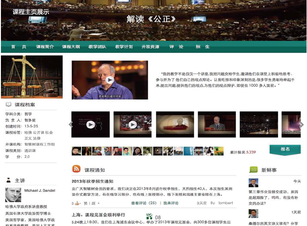
Task: Click the 累计报名 5,239 count
Action: [243, 152]
